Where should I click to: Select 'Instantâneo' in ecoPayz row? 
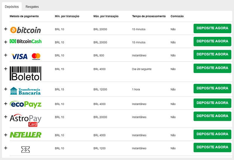pos(139,104)
